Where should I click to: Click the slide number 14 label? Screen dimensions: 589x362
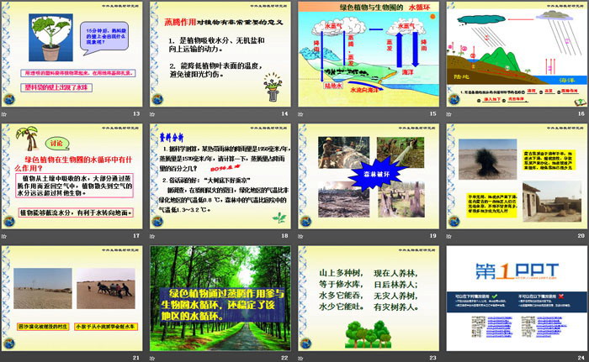click(284, 113)
